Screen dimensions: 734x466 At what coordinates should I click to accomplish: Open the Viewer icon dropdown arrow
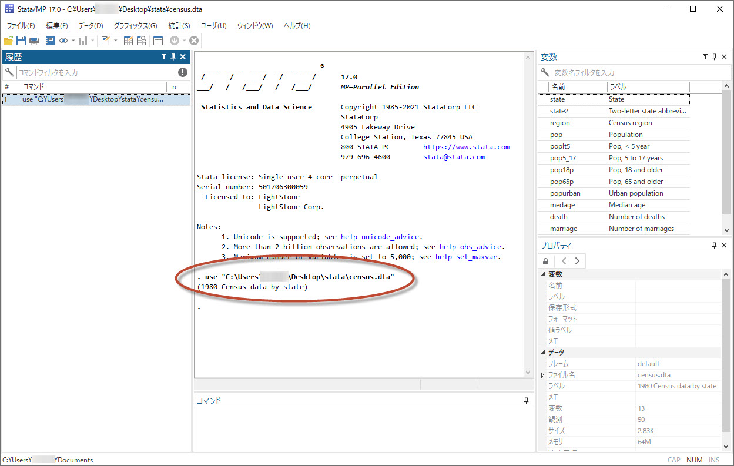coord(73,41)
